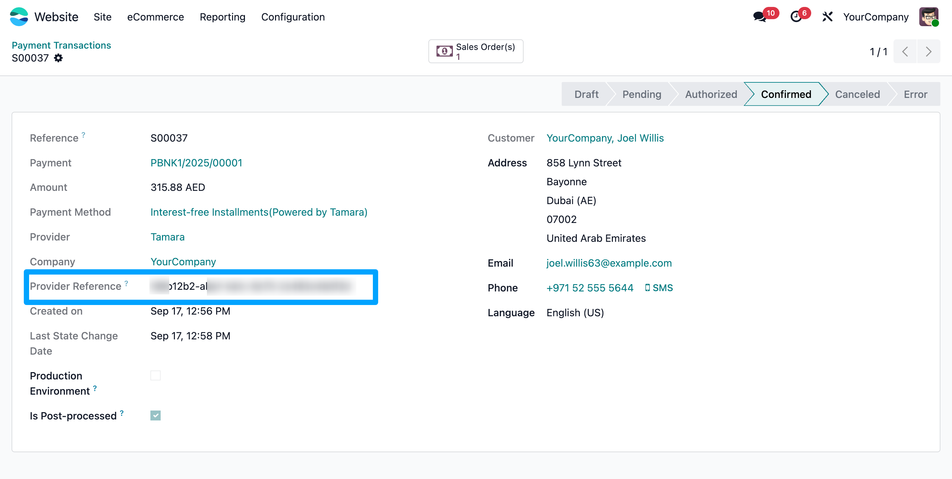Click Production Environment help question mark

click(95, 388)
